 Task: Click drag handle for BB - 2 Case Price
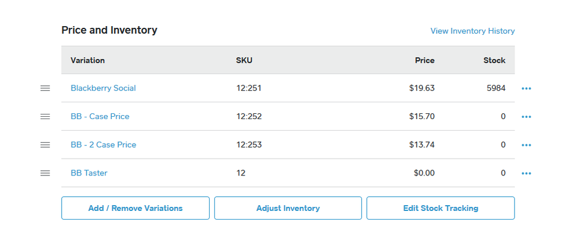(45, 145)
